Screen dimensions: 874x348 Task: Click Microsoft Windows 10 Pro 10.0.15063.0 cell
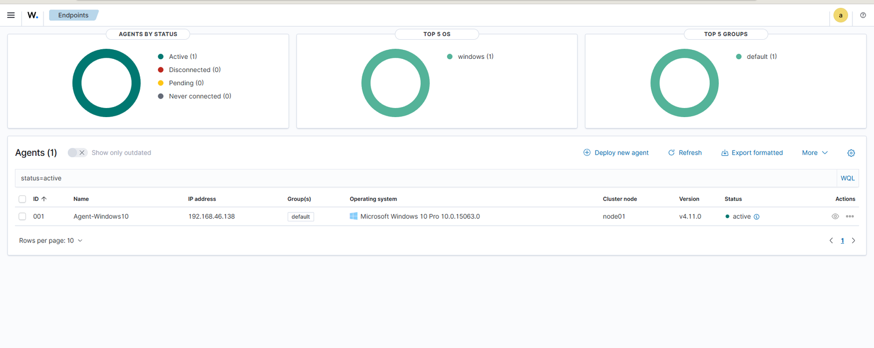click(x=420, y=216)
